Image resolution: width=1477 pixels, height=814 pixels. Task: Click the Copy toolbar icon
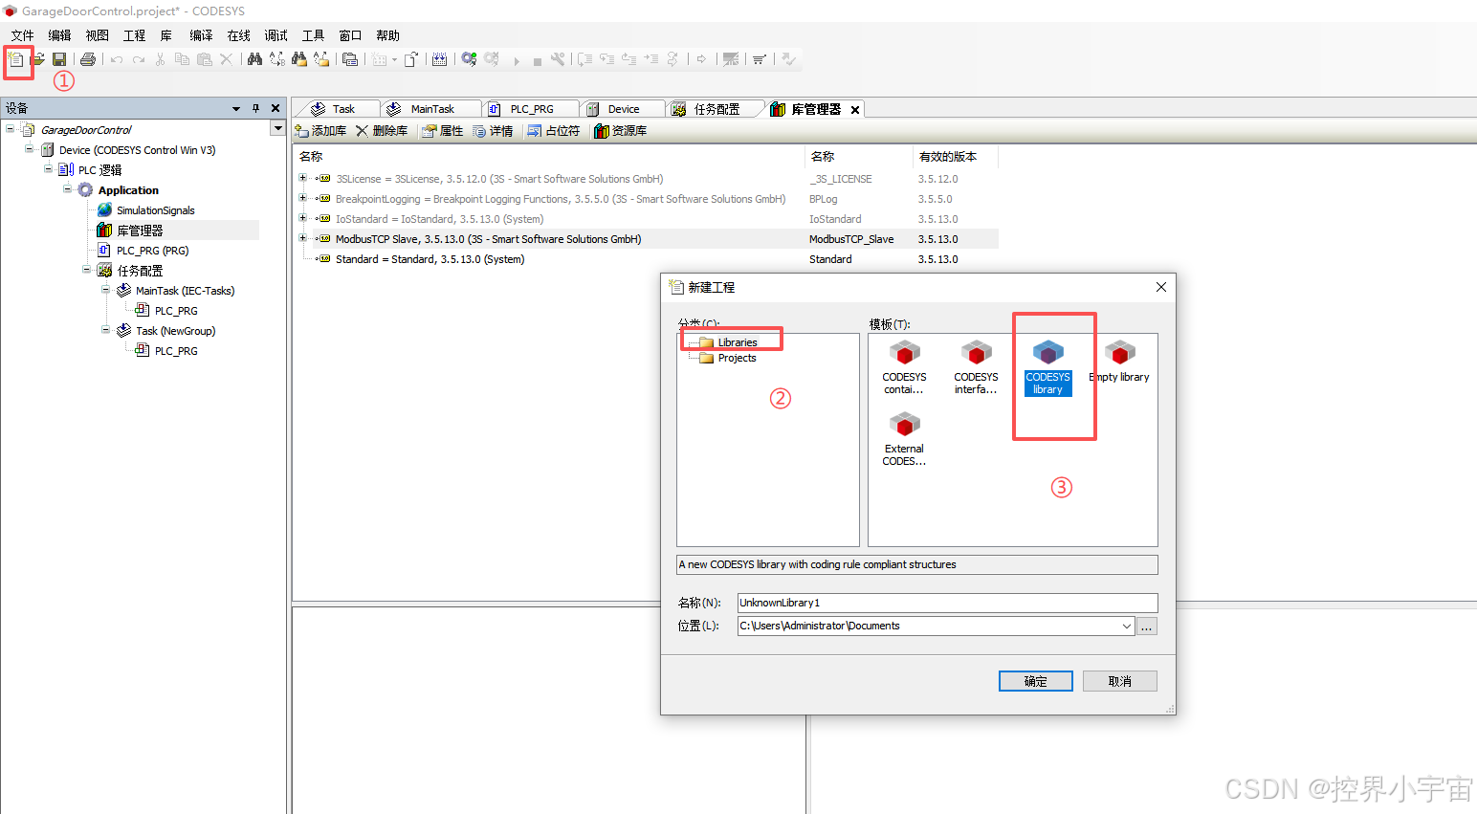[x=182, y=59]
